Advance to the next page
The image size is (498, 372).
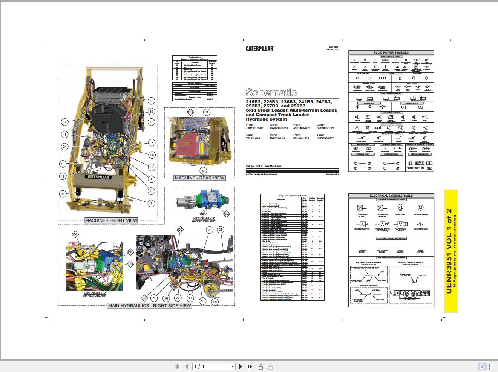[x=241, y=366]
